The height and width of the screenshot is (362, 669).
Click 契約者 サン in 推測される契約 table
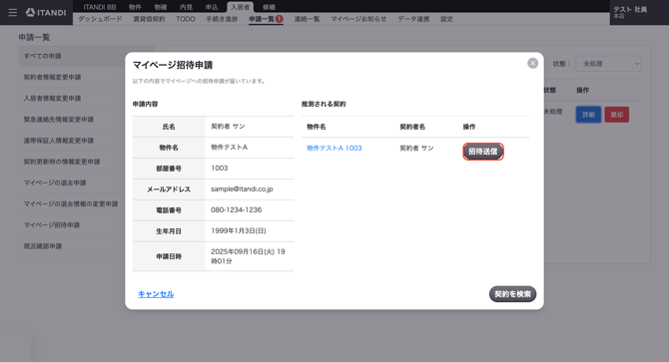(x=416, y=149)
